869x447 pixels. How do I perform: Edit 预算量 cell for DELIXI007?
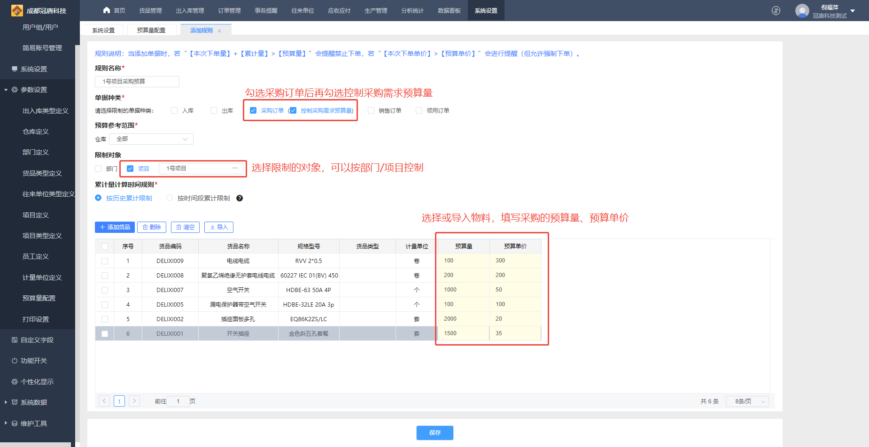pos(464,290)
